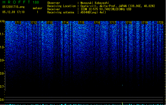
Task: Click the 0.7 kHz axis label
Action: (2, 87)
